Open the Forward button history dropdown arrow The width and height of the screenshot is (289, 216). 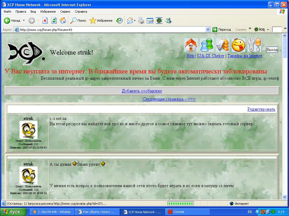[x=38, y=21]
